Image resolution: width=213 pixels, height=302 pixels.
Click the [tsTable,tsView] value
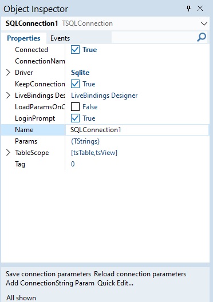point(94,153)
